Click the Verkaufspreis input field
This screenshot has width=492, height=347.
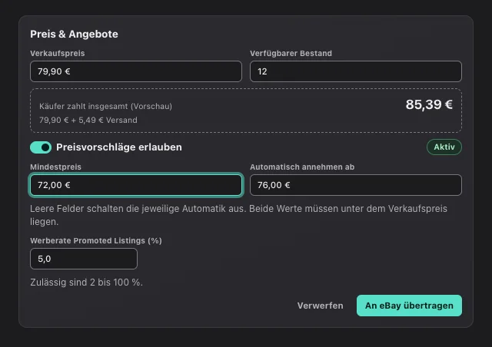point(136,71)
